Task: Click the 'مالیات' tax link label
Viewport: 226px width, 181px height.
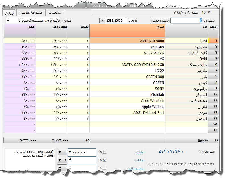Action: pos(139,161)
